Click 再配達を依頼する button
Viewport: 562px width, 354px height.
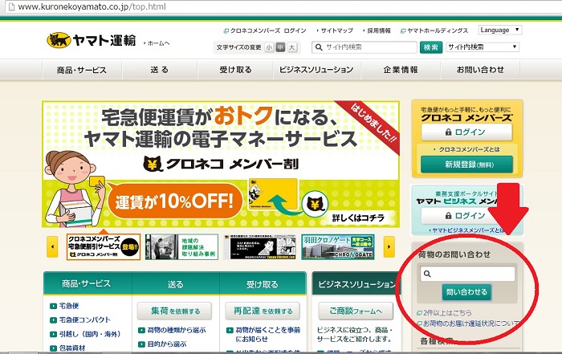(263, 311)
